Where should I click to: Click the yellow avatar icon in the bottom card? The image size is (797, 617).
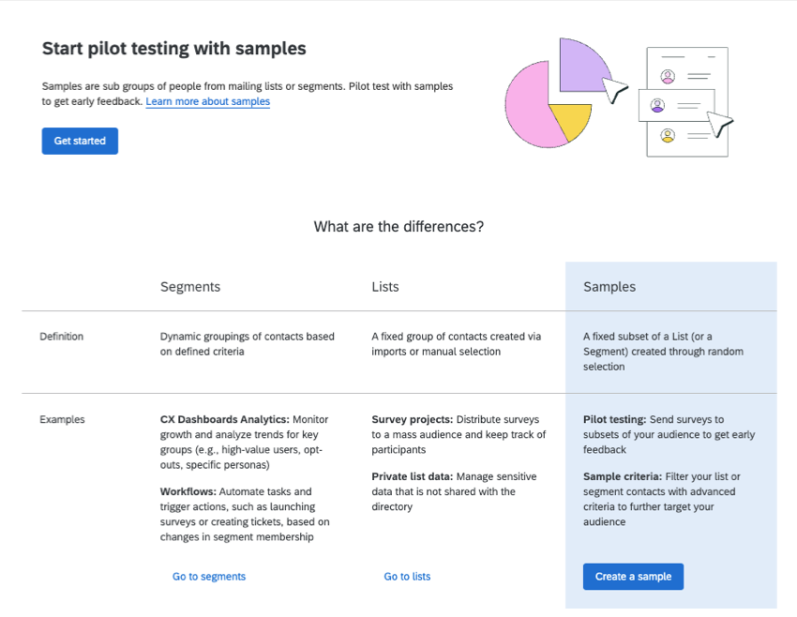668,136
